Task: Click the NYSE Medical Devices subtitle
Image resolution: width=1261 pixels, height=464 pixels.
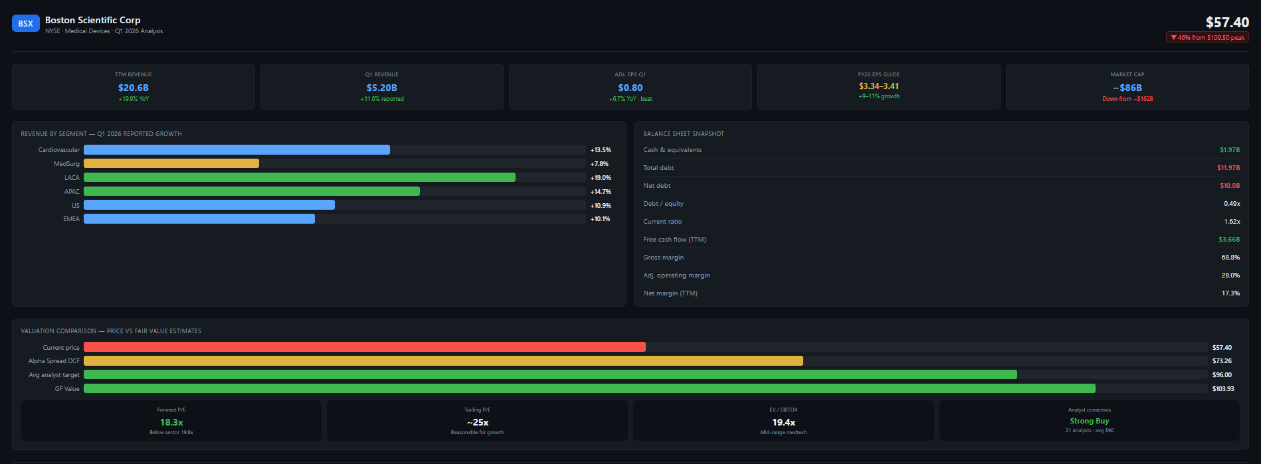Action: (x=104, y=31)
